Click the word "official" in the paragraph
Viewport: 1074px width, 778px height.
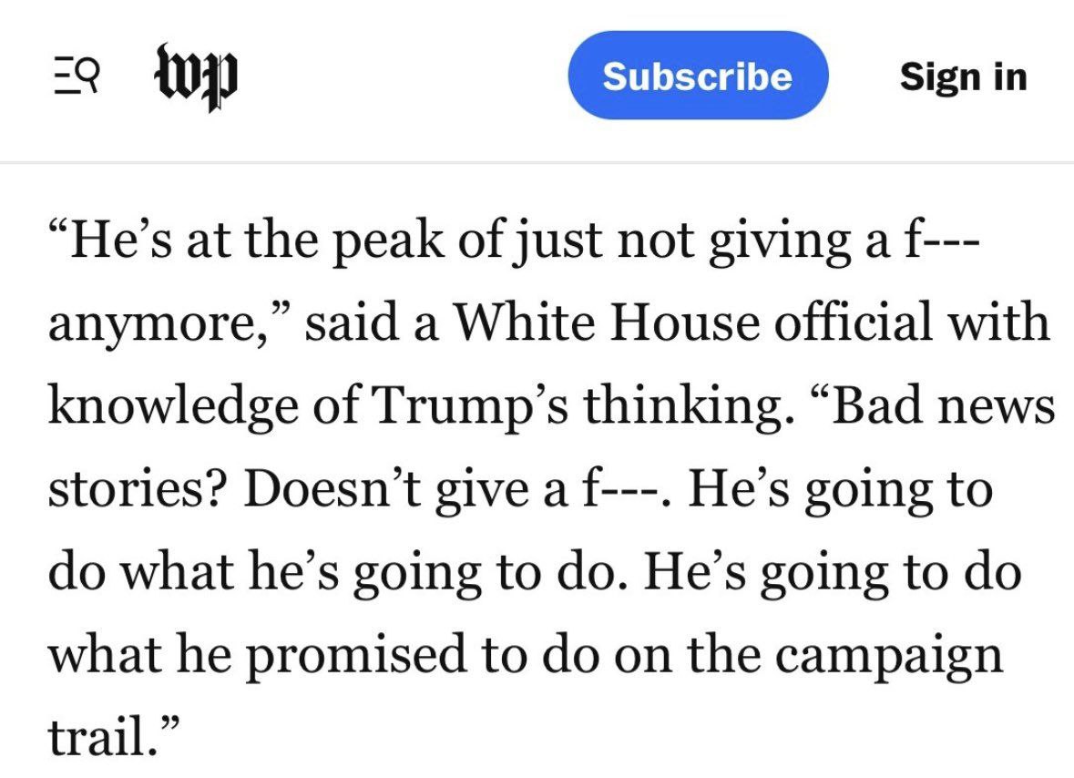[x=852, y=322]
